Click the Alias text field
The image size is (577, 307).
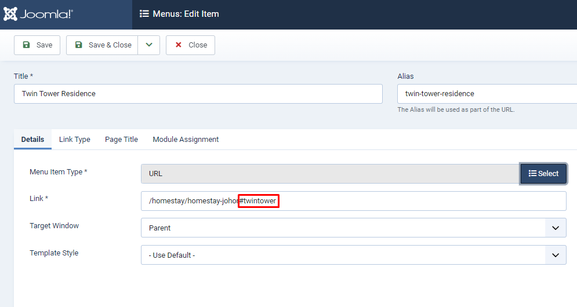click(x=487, y=94)
